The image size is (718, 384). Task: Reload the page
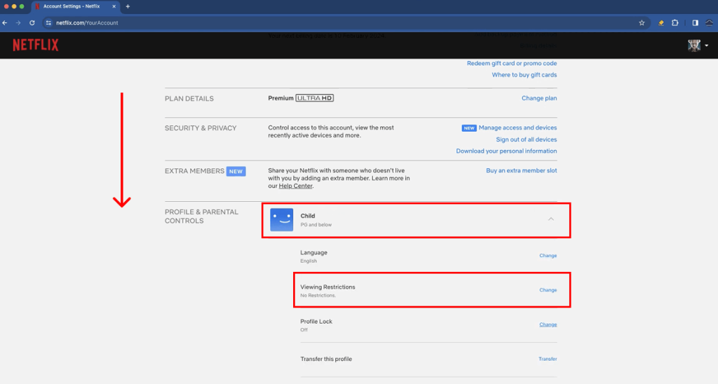[x=32, y=23]
